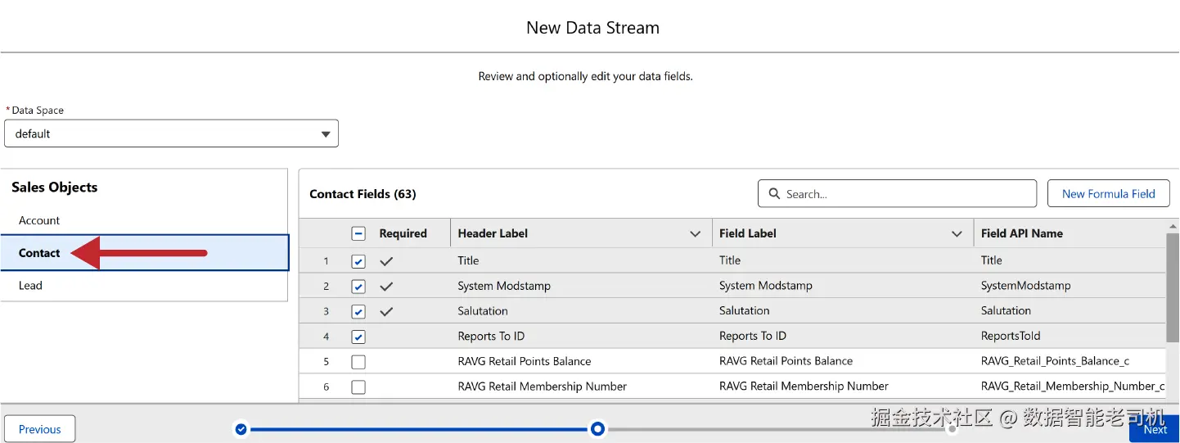Click the New Formula Field button
Image resolution: width=1180 pixels, height=443 pixels.
tap(1108, 194)
